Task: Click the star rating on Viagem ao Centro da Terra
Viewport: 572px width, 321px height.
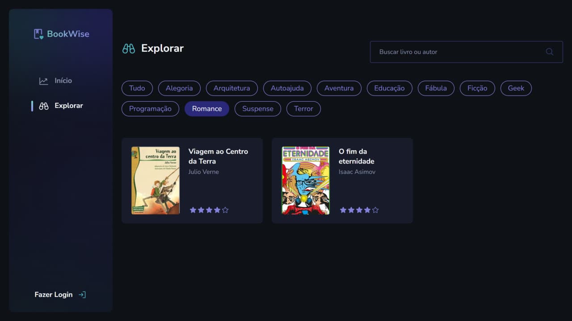Action: [x=209, y=210]
